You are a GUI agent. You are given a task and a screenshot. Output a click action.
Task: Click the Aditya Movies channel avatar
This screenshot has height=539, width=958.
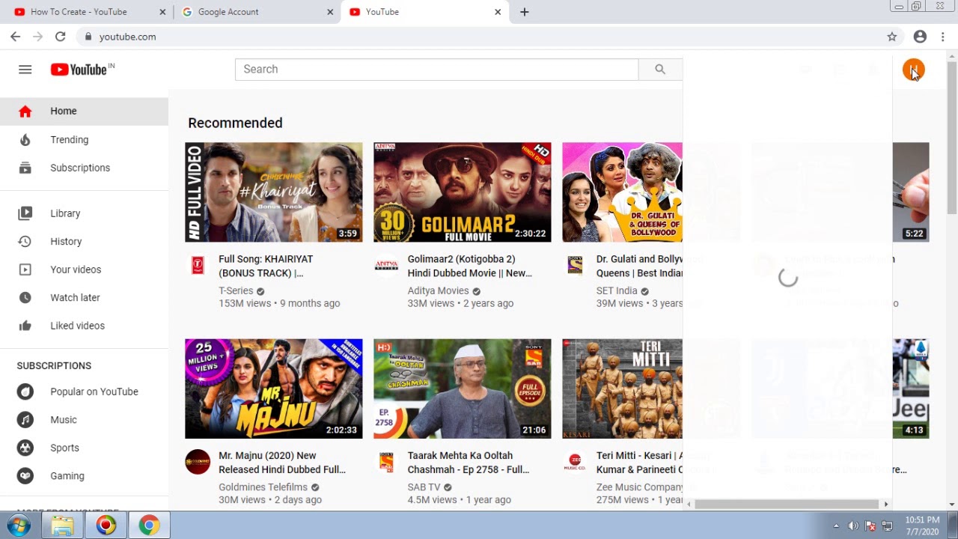tap(386, 266)
